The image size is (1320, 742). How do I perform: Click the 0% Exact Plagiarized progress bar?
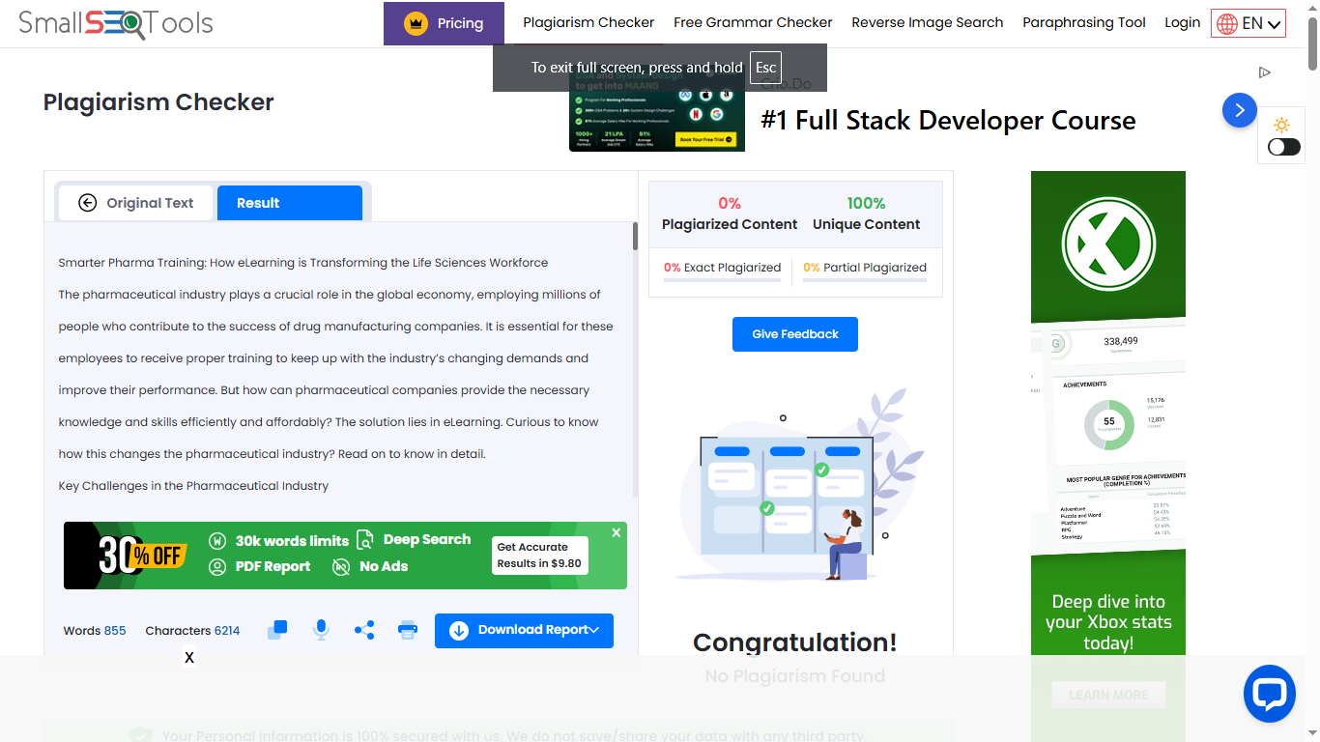722,280
